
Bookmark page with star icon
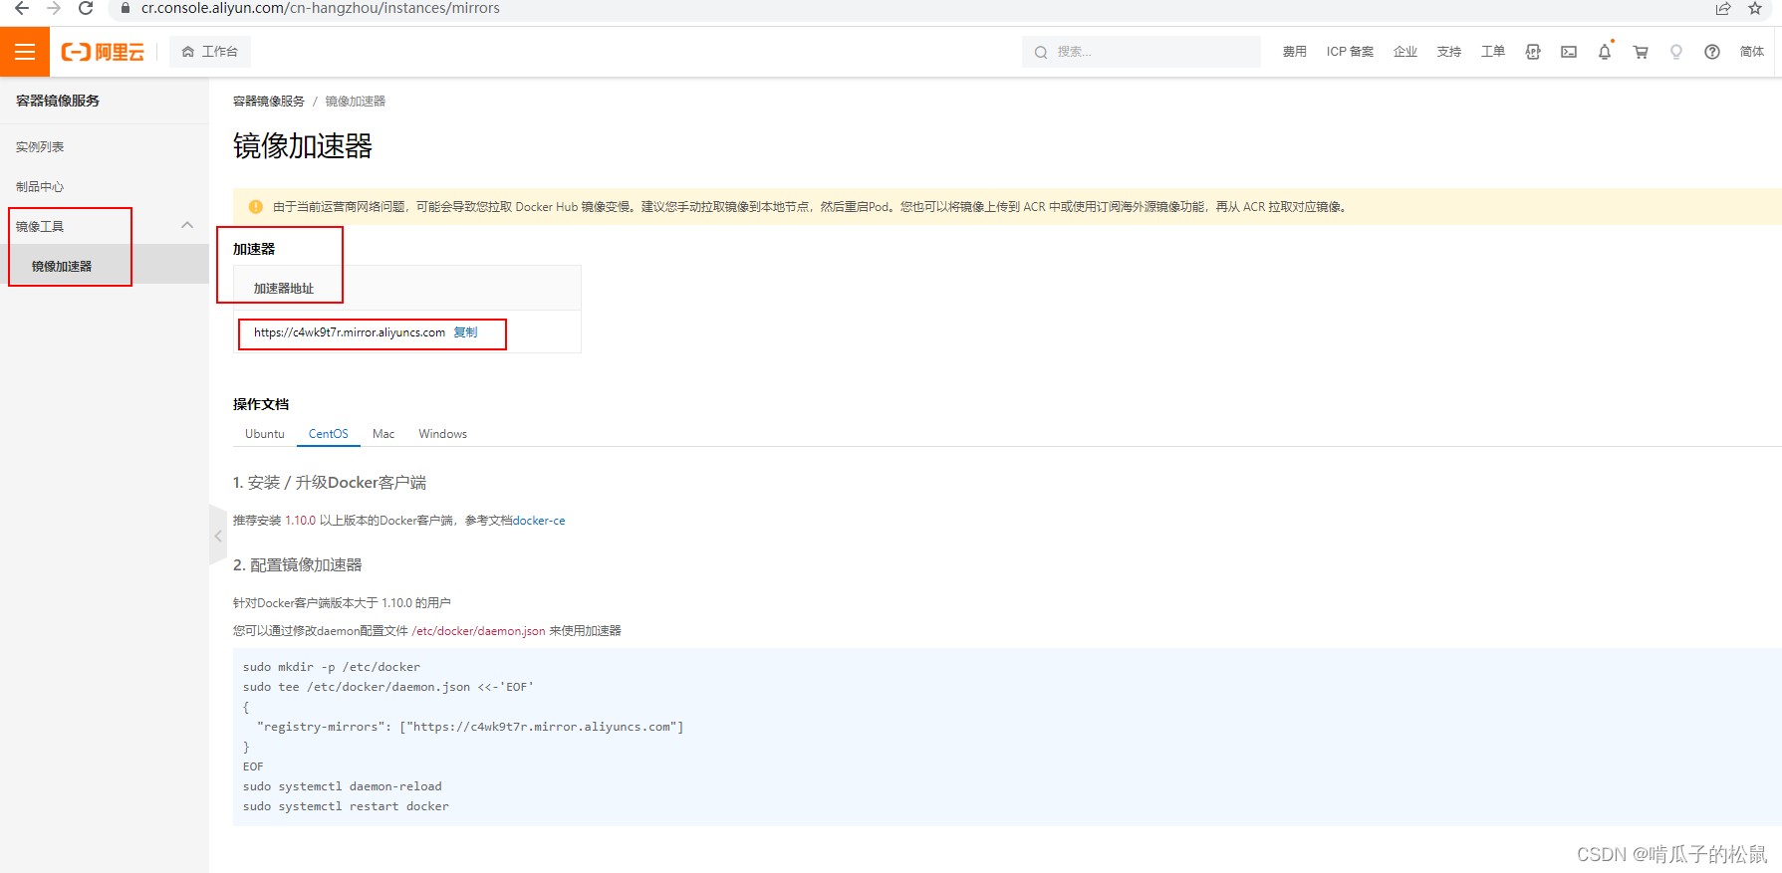(1755, 8)
